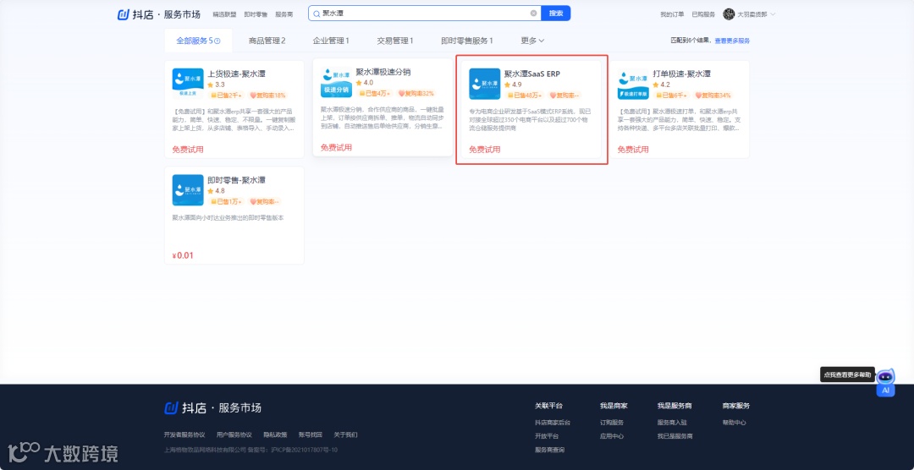Screen dimensions: 914x470
Task: Open the 账号找回 footer link
Action: pyautogui.click(x=310, y=434)
